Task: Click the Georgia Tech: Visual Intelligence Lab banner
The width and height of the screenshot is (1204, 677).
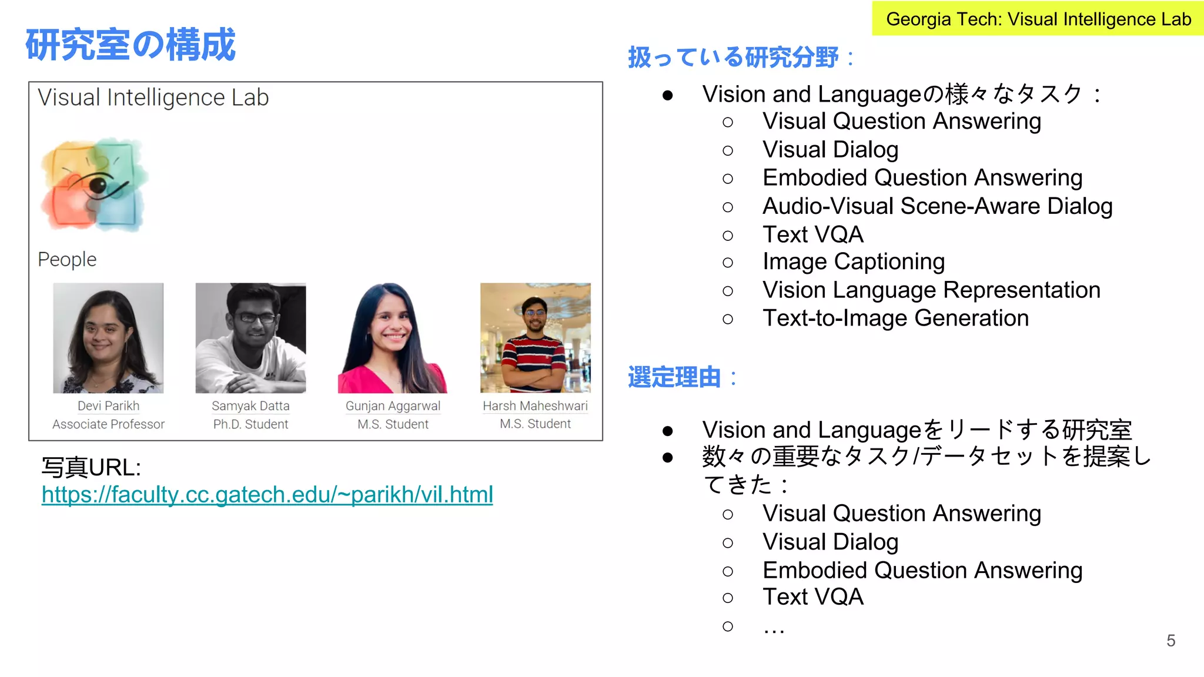Action: [1038, 19]
